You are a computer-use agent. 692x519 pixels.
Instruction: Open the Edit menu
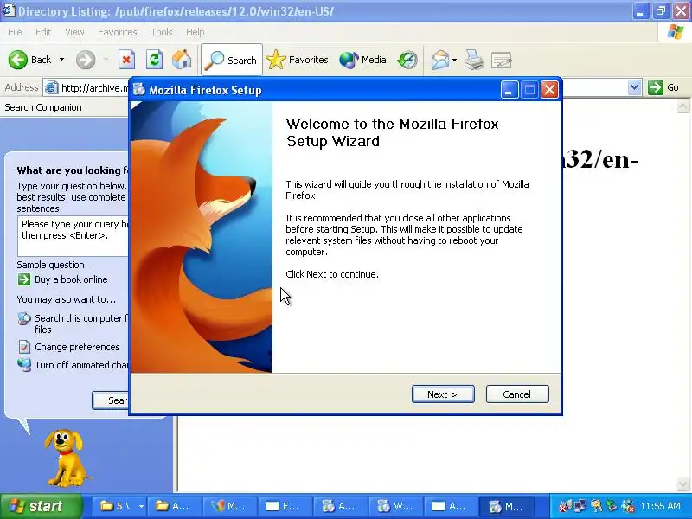[43, 32]
